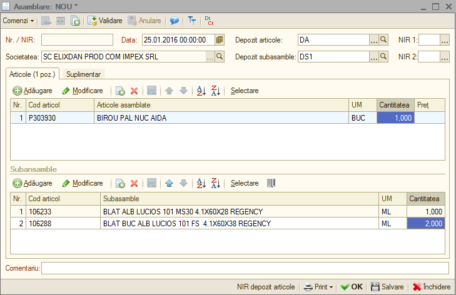Image resolution: width=456 pixels, height=295 pixels.
Task: Open the ellipsis button for NIR 1
Action: pos(445,40)
